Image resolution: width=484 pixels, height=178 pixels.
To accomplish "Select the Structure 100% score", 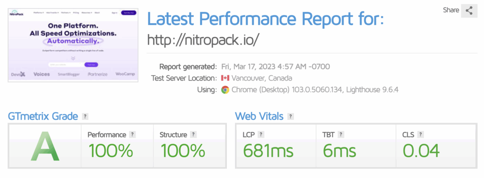I will click(x=183, y=151).
